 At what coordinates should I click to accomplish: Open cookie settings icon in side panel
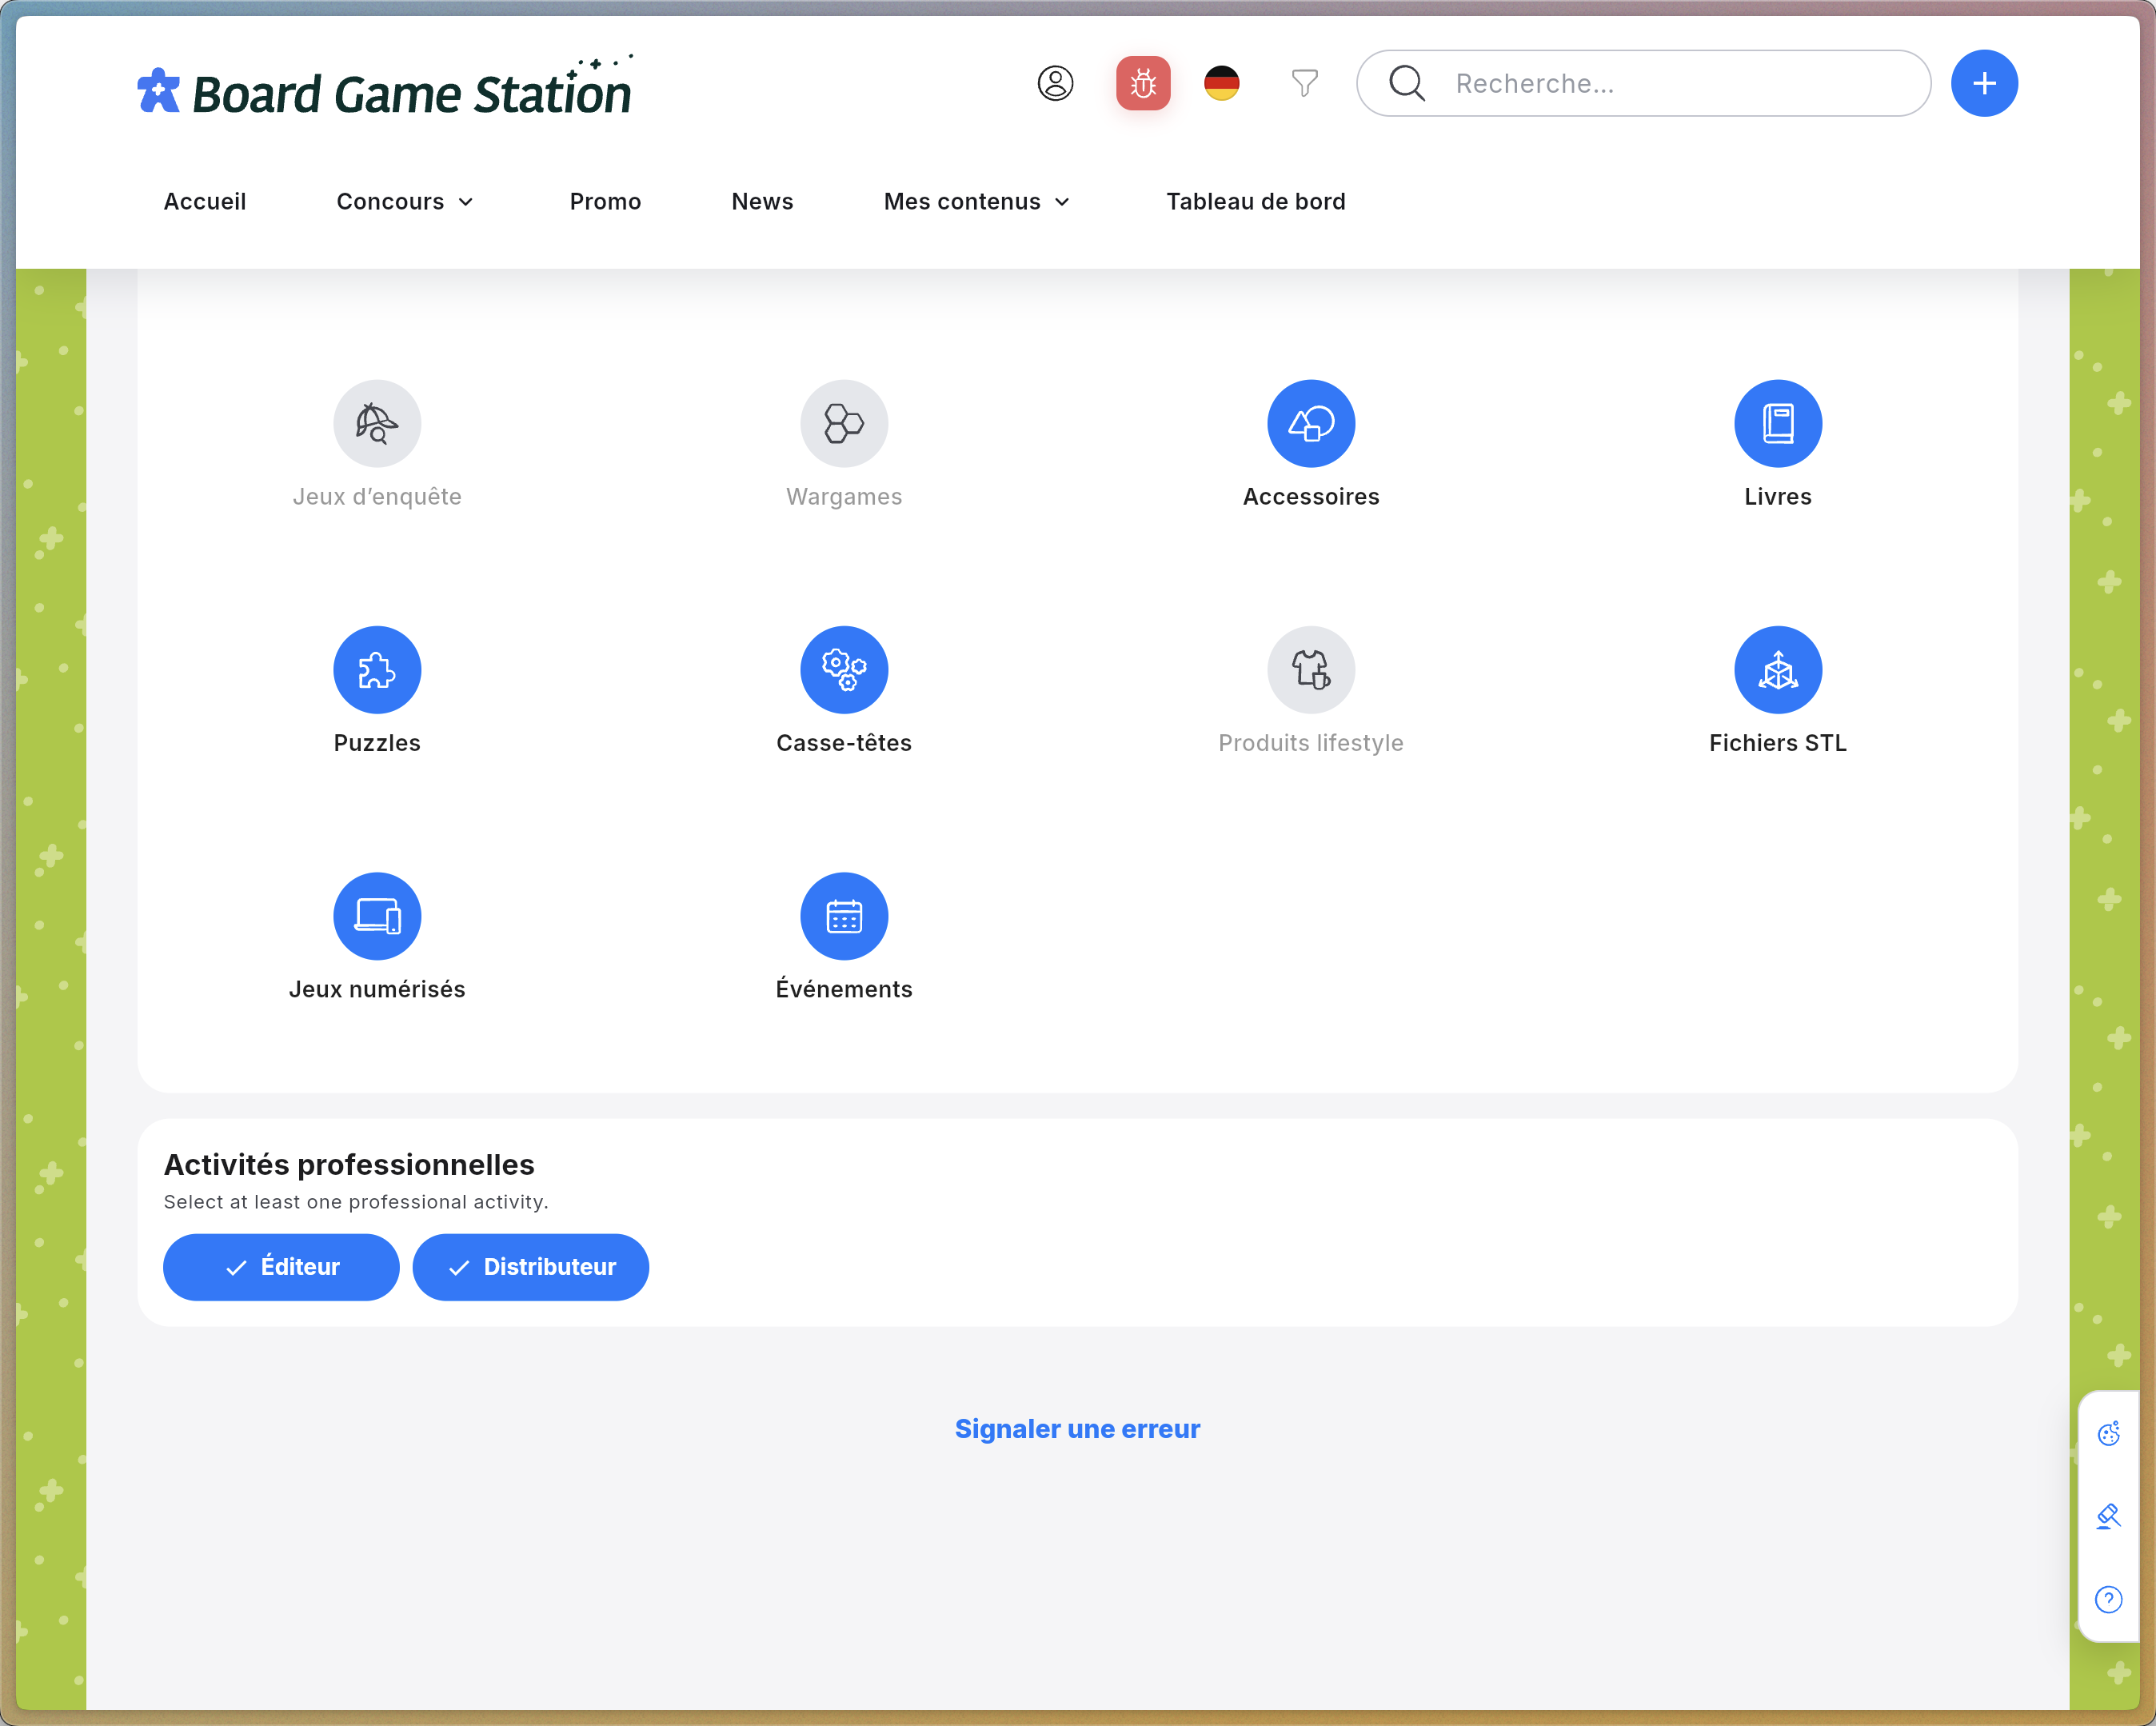point(2109,1434)
